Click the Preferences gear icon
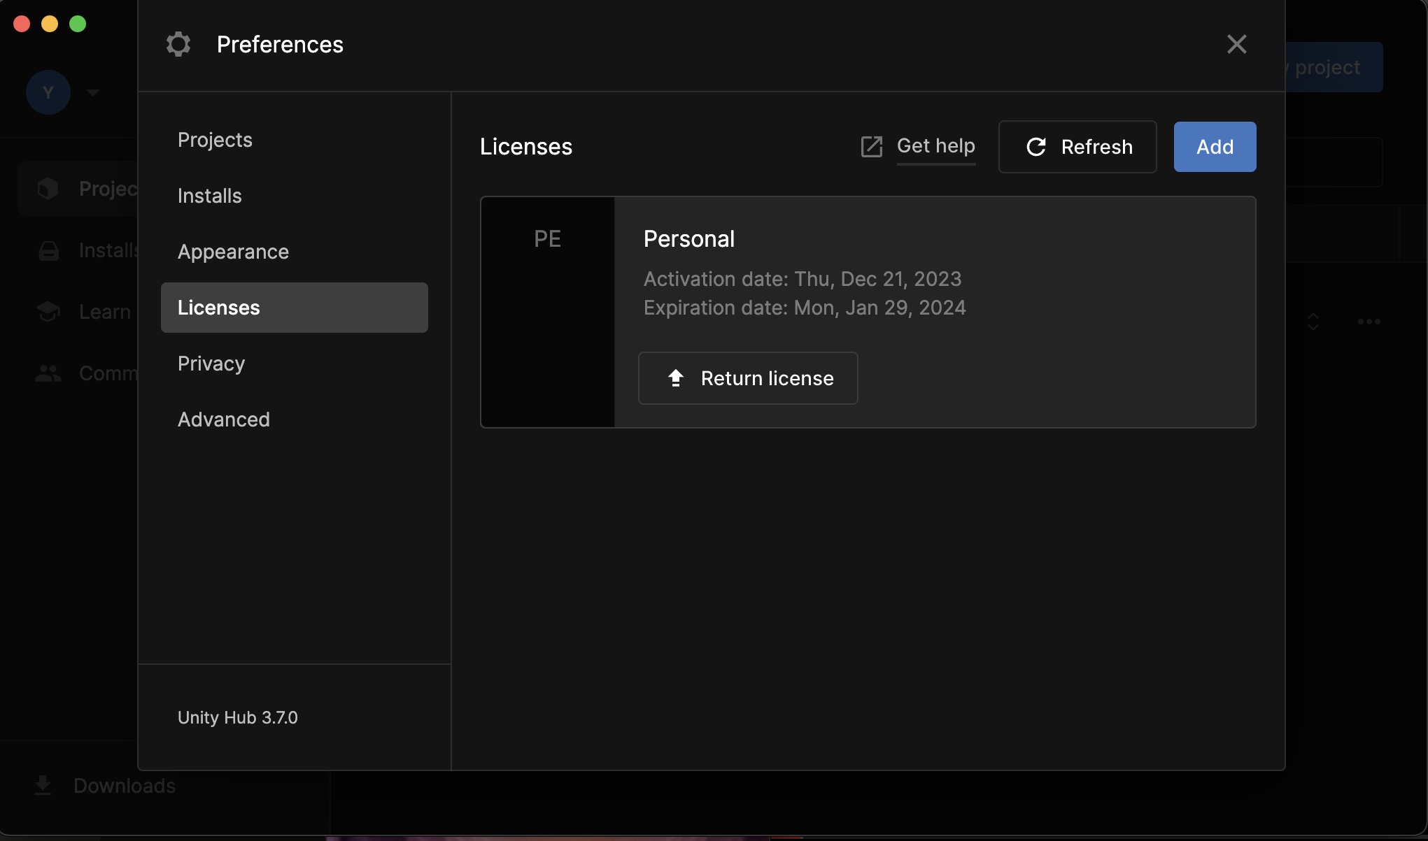The image size is (1428, 841). pos(178,44)
